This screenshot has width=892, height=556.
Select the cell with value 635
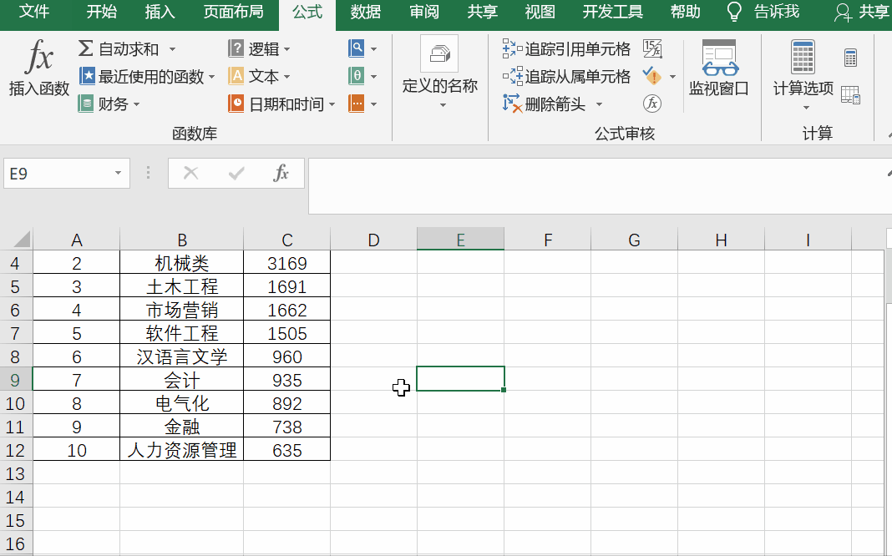pyautogui.click(x=286, y=450)
